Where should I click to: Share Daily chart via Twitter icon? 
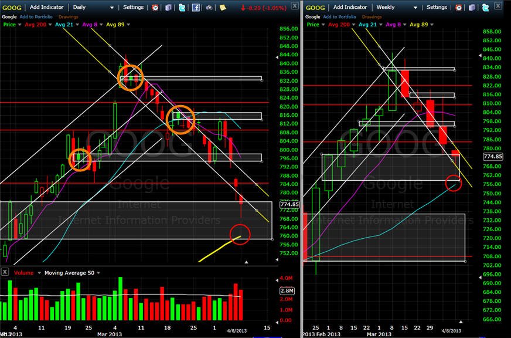tap(182, 7)
